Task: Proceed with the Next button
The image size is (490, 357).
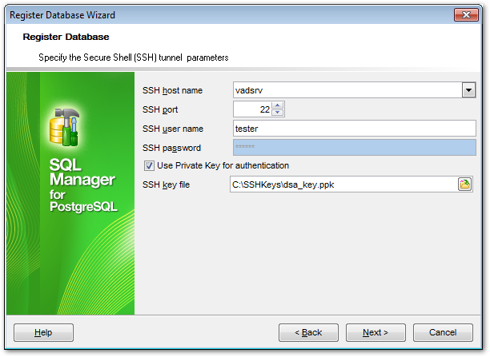Action: 376,332
